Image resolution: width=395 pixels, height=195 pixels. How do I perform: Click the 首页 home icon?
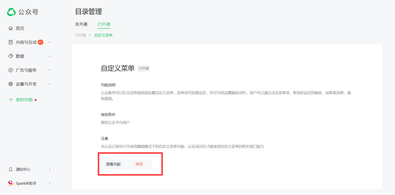11,28
